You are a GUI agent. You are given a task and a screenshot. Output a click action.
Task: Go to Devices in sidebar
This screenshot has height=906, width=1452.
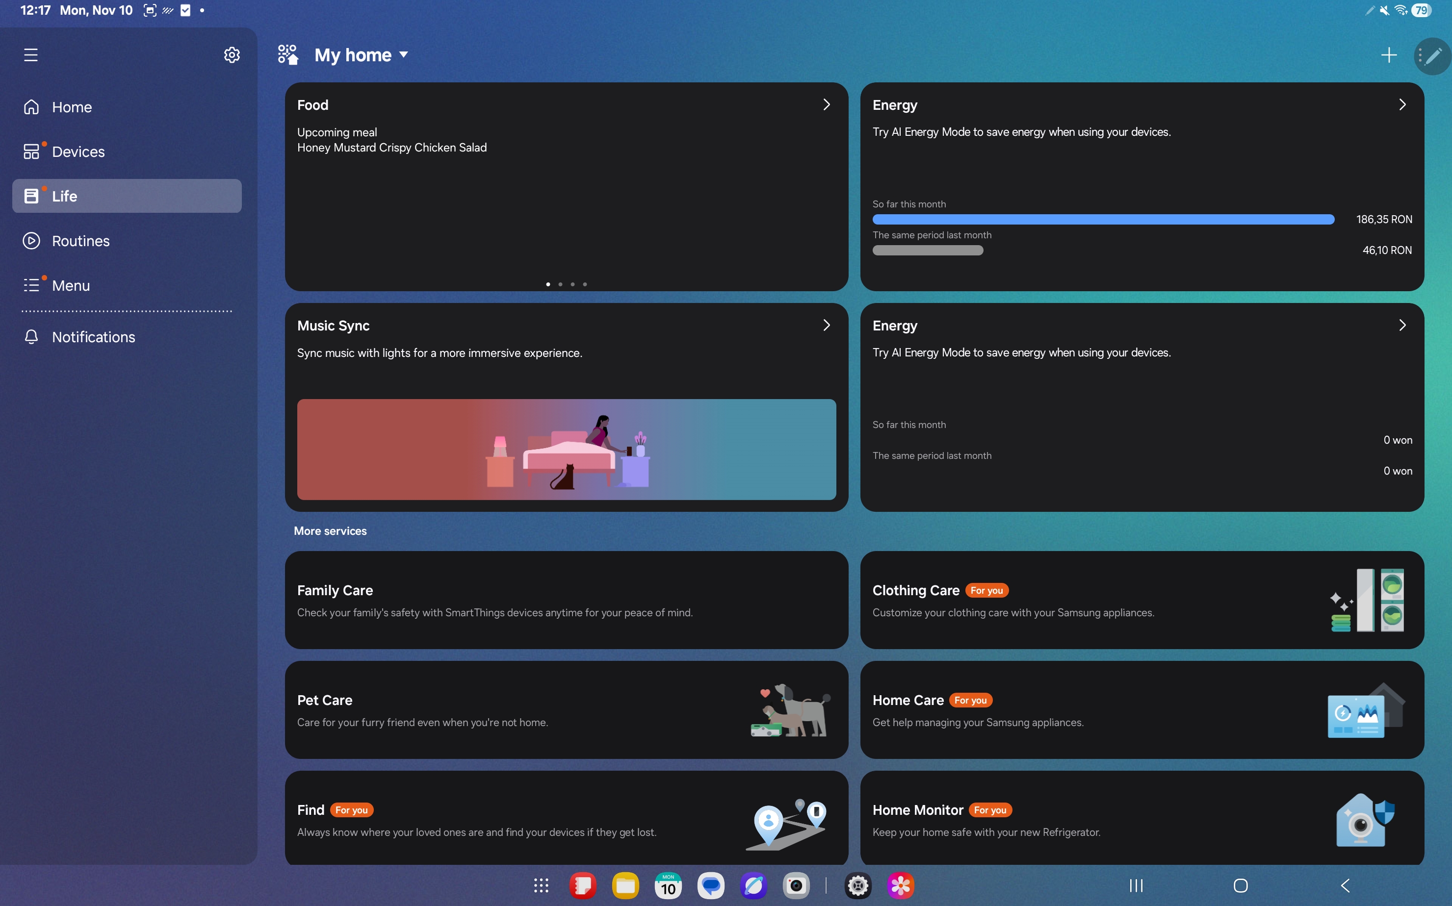pyautogui.click(x=78, y=151)
